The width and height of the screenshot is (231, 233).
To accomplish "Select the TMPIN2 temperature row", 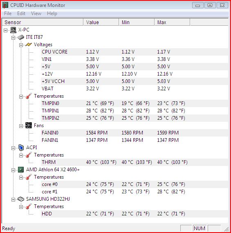I will tap(135, 118).
